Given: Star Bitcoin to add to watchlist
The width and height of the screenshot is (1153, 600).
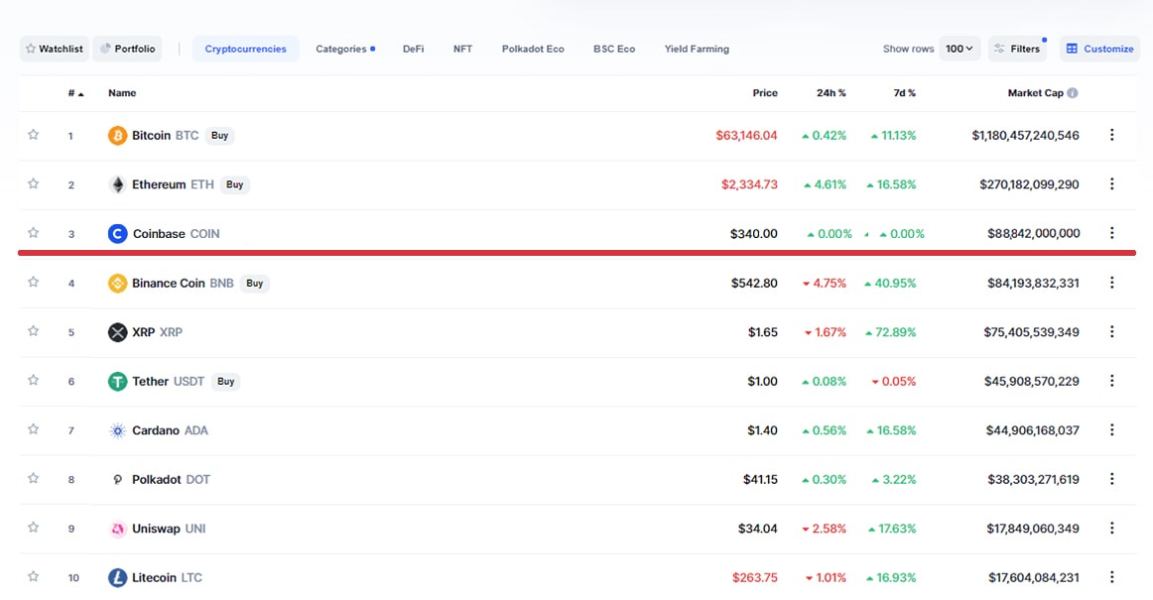Looking at the screenshot, I should (33, 135).
